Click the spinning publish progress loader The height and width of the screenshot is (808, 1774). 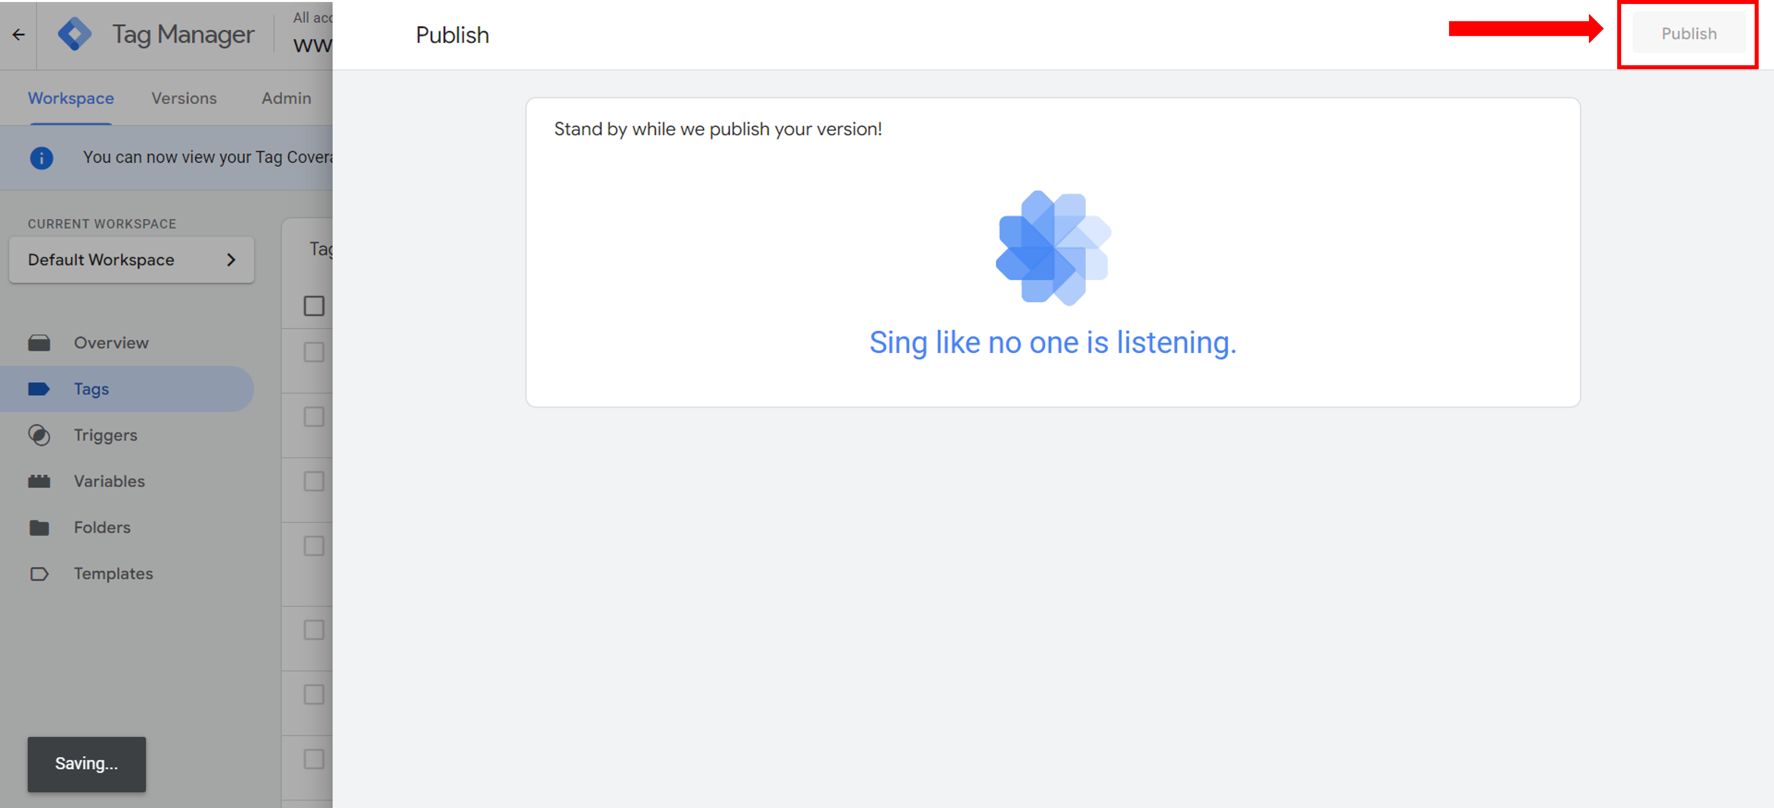point(1054,248)
